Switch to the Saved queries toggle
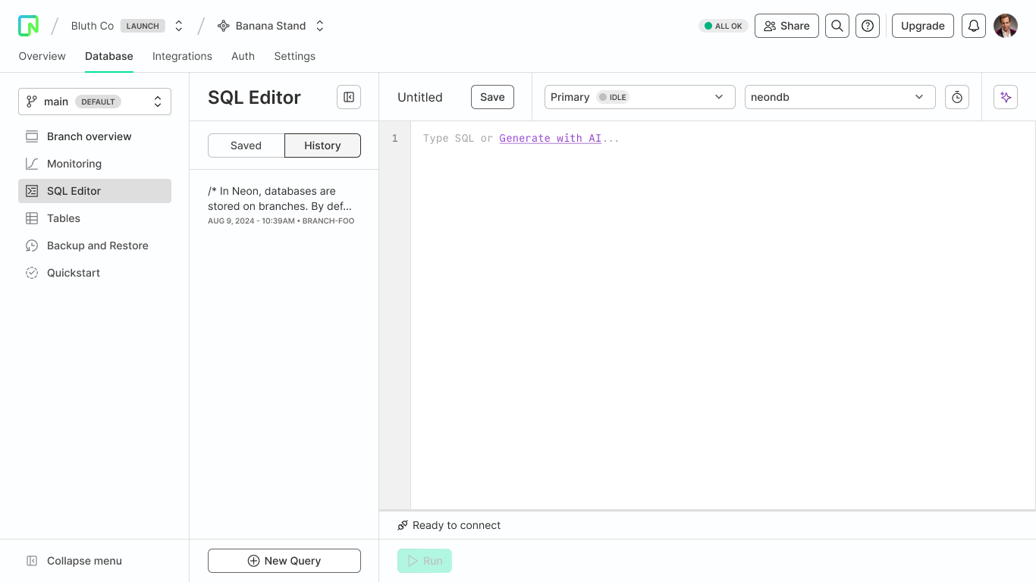This screenshot has height=582, width=1036. pos(246,145)
